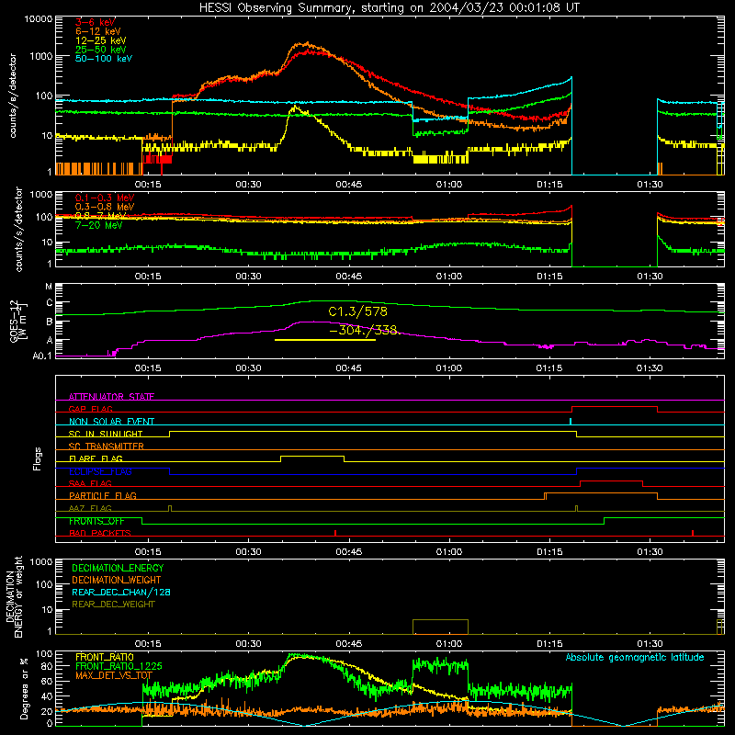This screenshot has width=735, height=735.
Task: Select the 3-6 keV legend label
Action: 96,22
